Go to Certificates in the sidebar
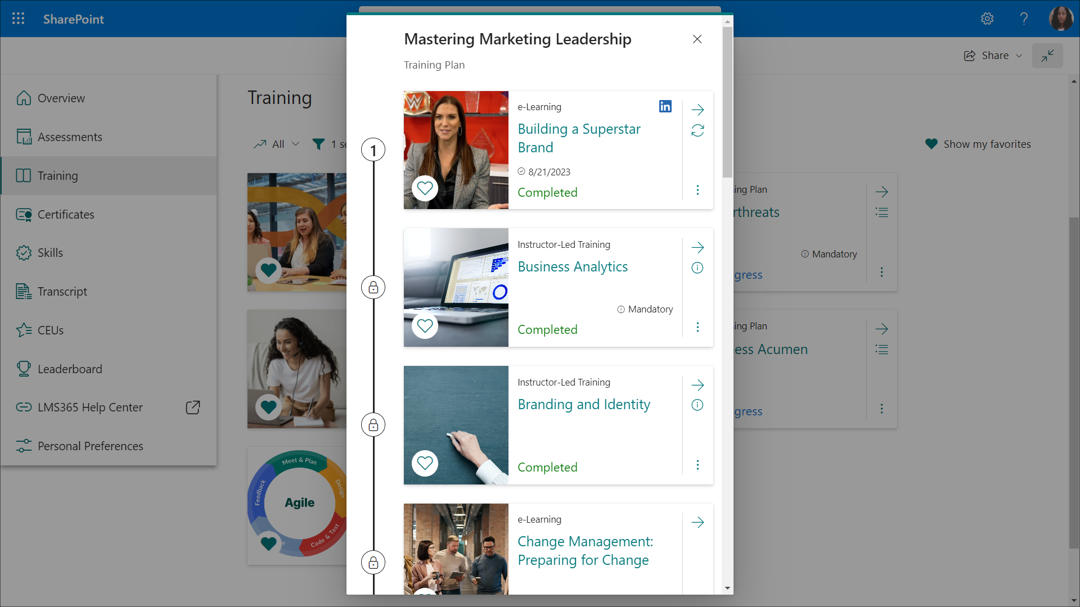 point(66,214)
